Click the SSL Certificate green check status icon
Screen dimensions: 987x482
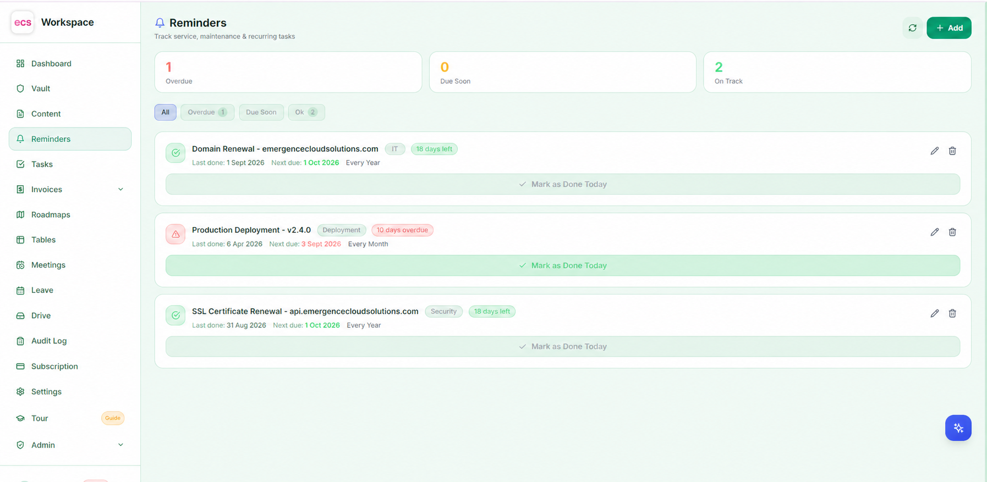[x=176, y=315]
